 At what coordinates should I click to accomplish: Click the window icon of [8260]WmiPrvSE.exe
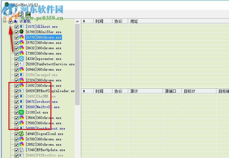pos(21,107)
